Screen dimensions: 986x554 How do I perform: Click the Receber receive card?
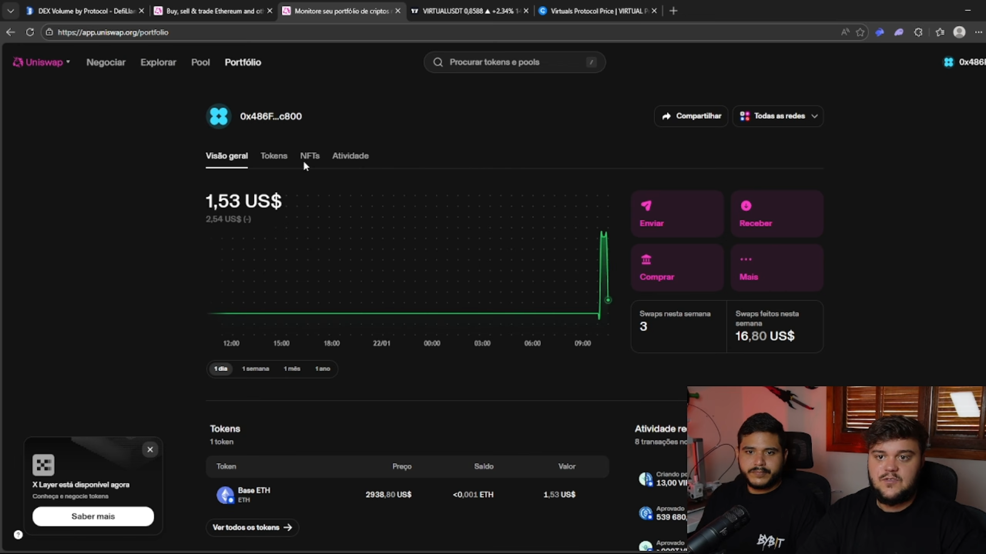click(x=777, y=214)
